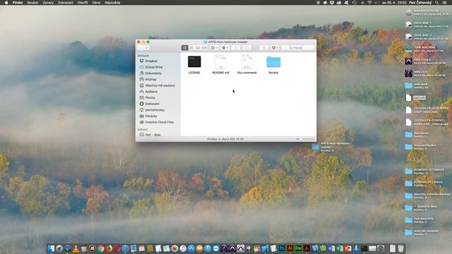Image resolution: width=452 pixels, height=254 pixels.
Task: Open Creative Cloud Files in the sidebar
Action: pyautogui.click(x=159, y=122)
